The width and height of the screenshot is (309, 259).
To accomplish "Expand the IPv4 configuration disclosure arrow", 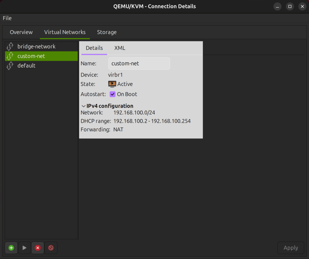I will point(83,106).
